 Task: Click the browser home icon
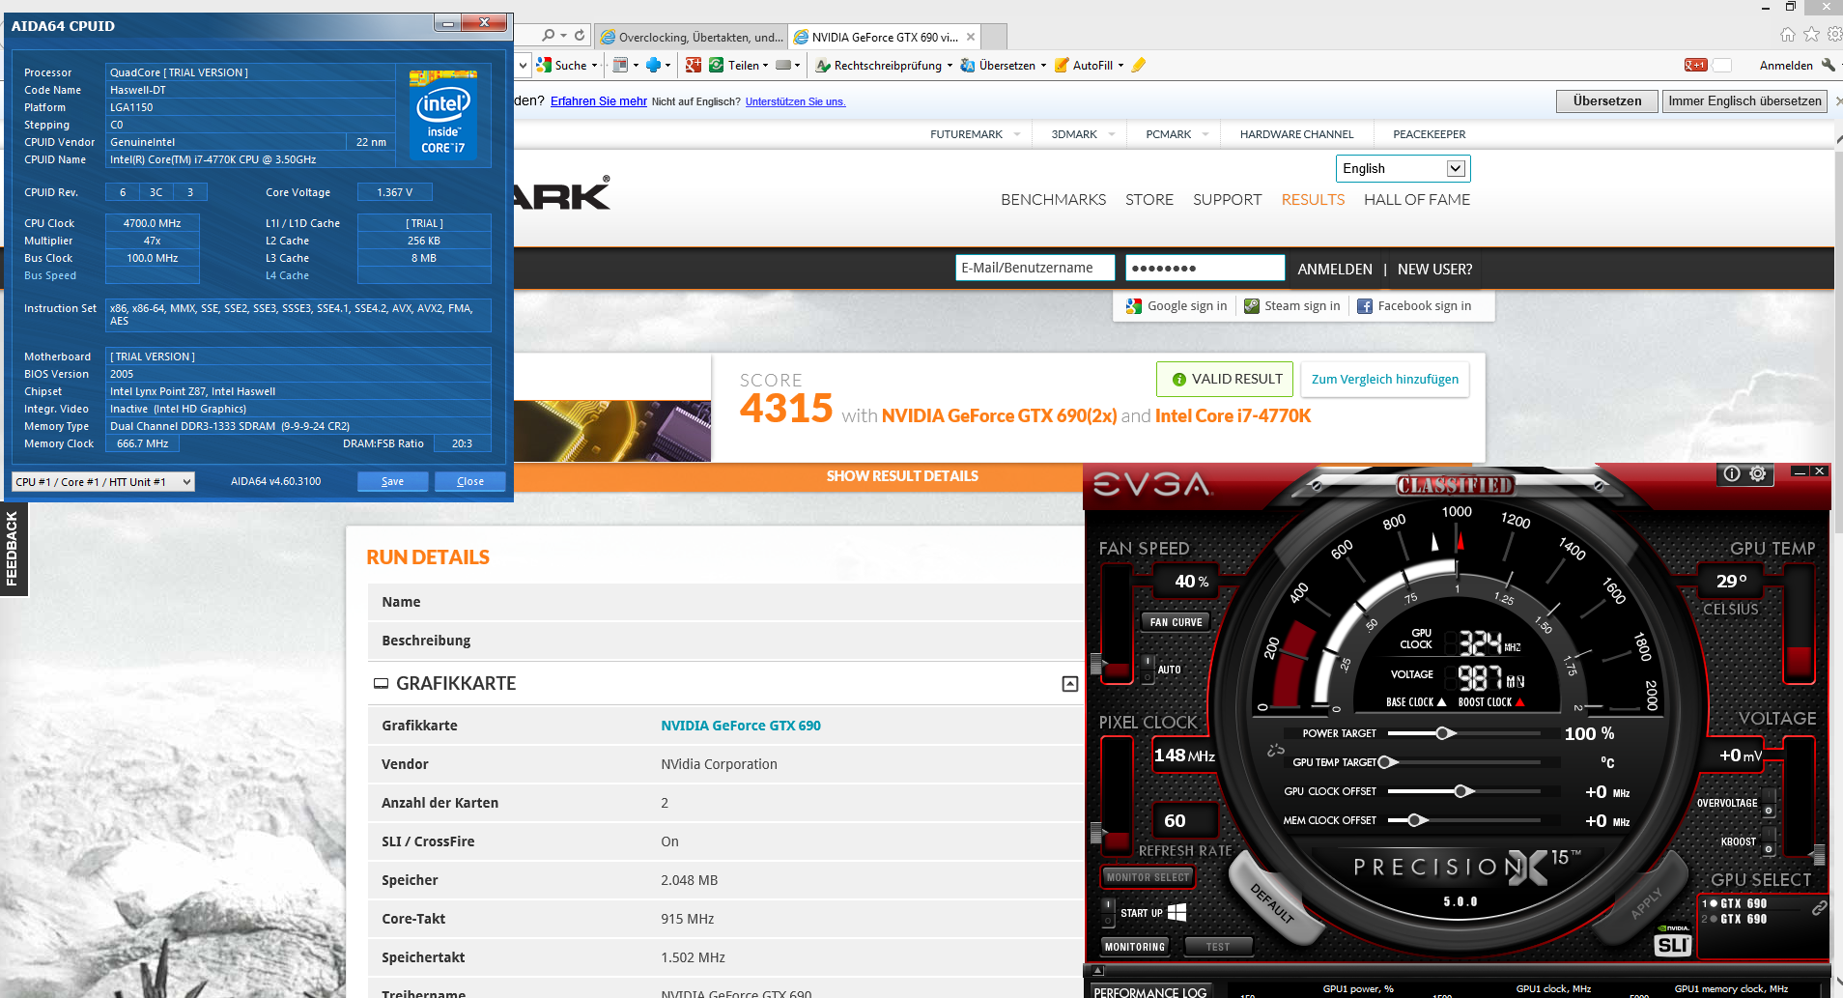click(1787, 35)
